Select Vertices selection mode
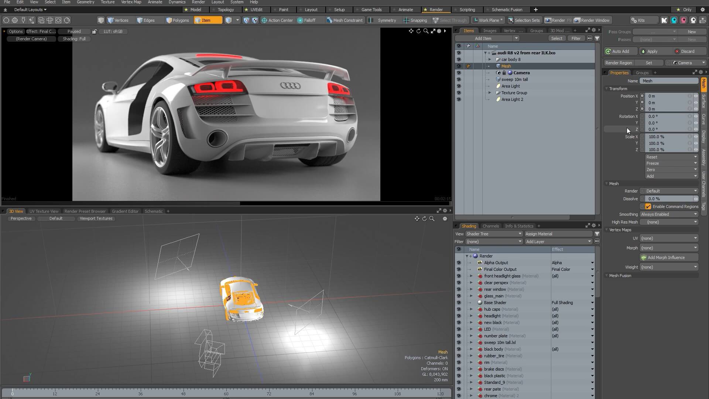This screenshot has height=399, width=709. tap(118, 20)
